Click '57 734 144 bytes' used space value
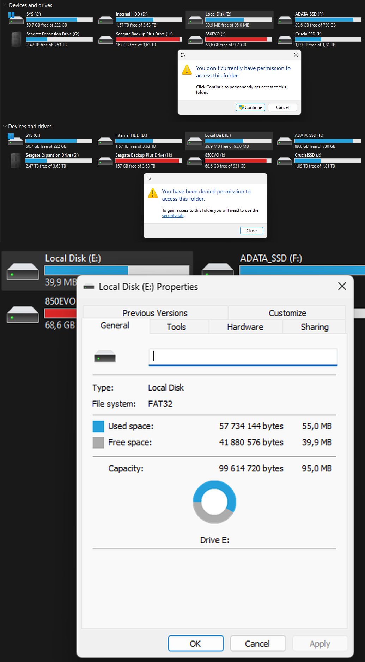 251,426
